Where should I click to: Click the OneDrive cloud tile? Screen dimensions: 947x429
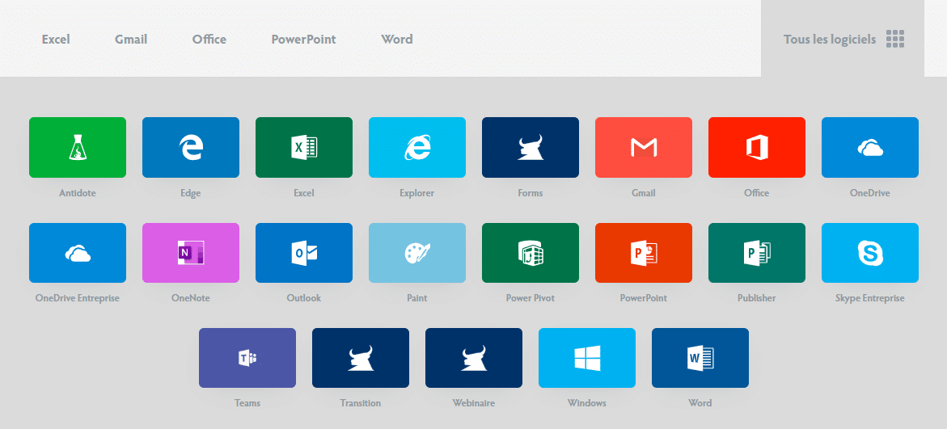click(x=870, y=147)
